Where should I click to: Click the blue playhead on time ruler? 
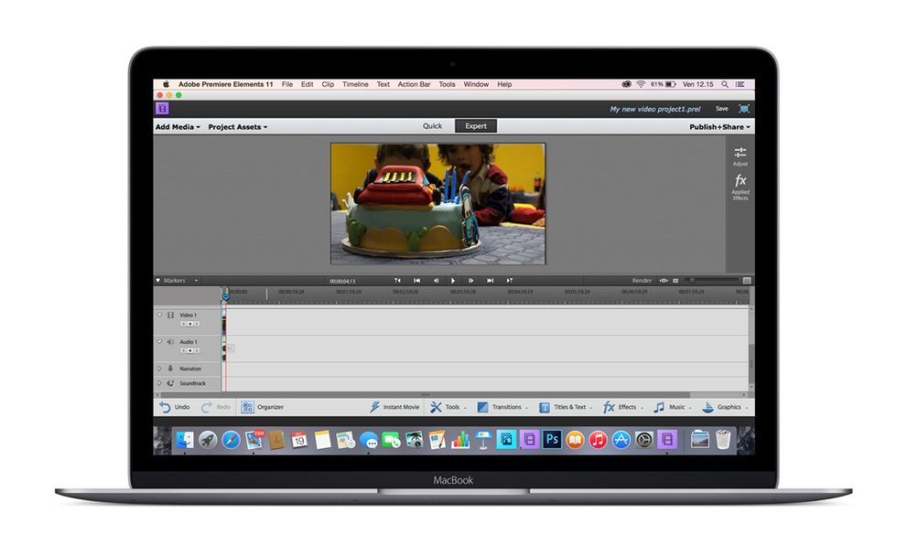[225, 294]
